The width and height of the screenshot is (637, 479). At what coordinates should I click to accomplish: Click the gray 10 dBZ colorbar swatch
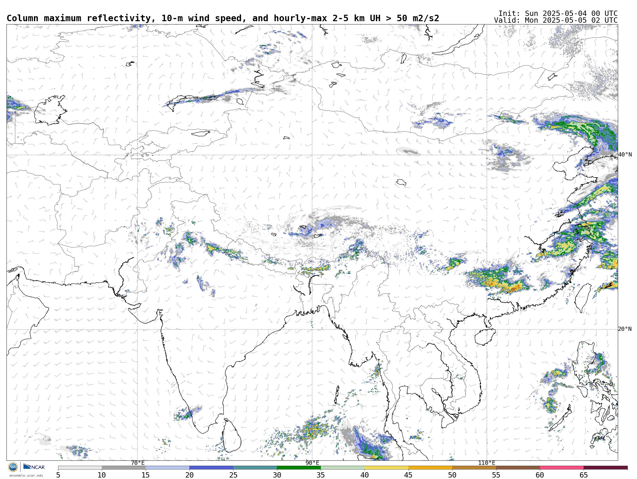tap(124, 468)
